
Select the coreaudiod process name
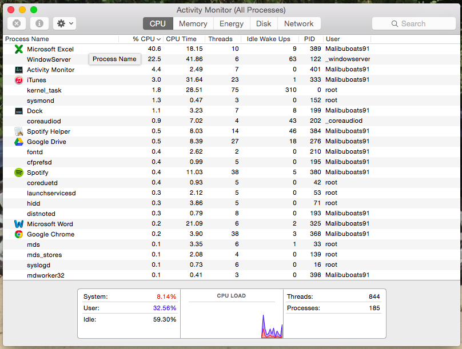point(44,121)
